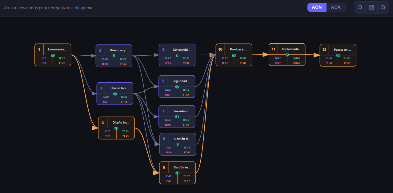This screenshot has height=193, width=393.
Task: Click IT:60 value in node 8
Action: pos(169,152)
